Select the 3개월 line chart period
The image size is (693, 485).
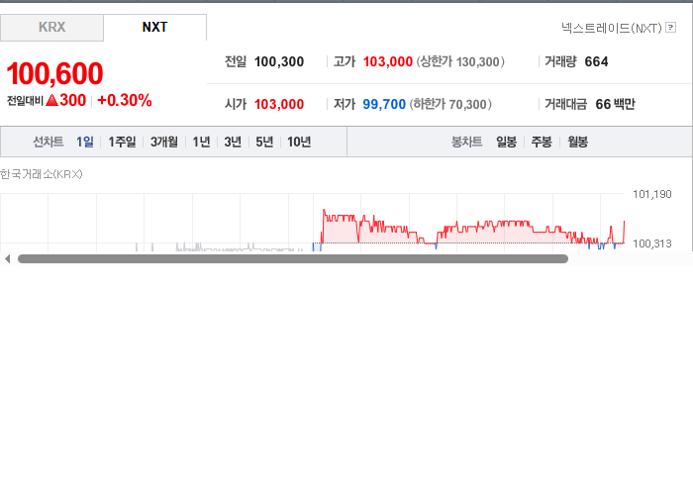click(164, 142)
